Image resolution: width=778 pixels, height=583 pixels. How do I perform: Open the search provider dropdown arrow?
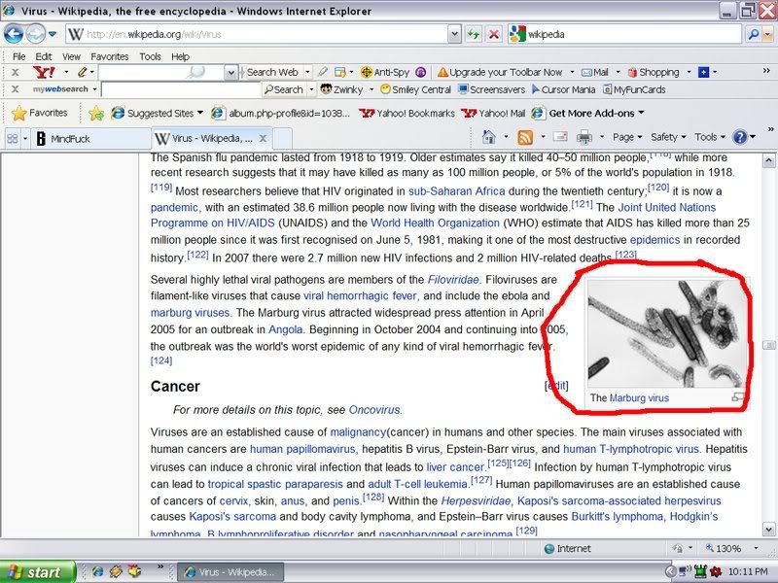(768, 34)
